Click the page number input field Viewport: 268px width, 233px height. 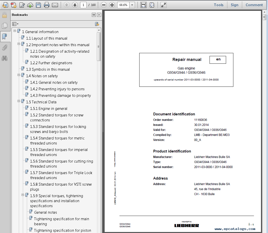83,5
